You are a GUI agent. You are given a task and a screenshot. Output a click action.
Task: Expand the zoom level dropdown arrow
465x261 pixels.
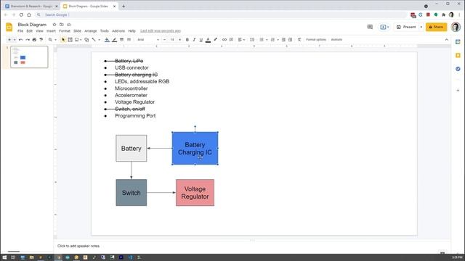[x=55, y=40]
